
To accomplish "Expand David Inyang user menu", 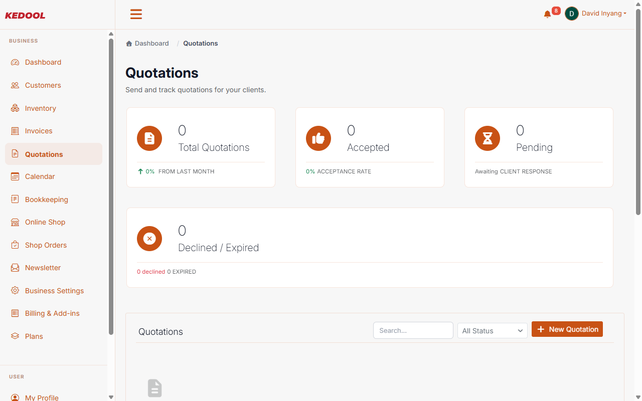I will (604, 14).
